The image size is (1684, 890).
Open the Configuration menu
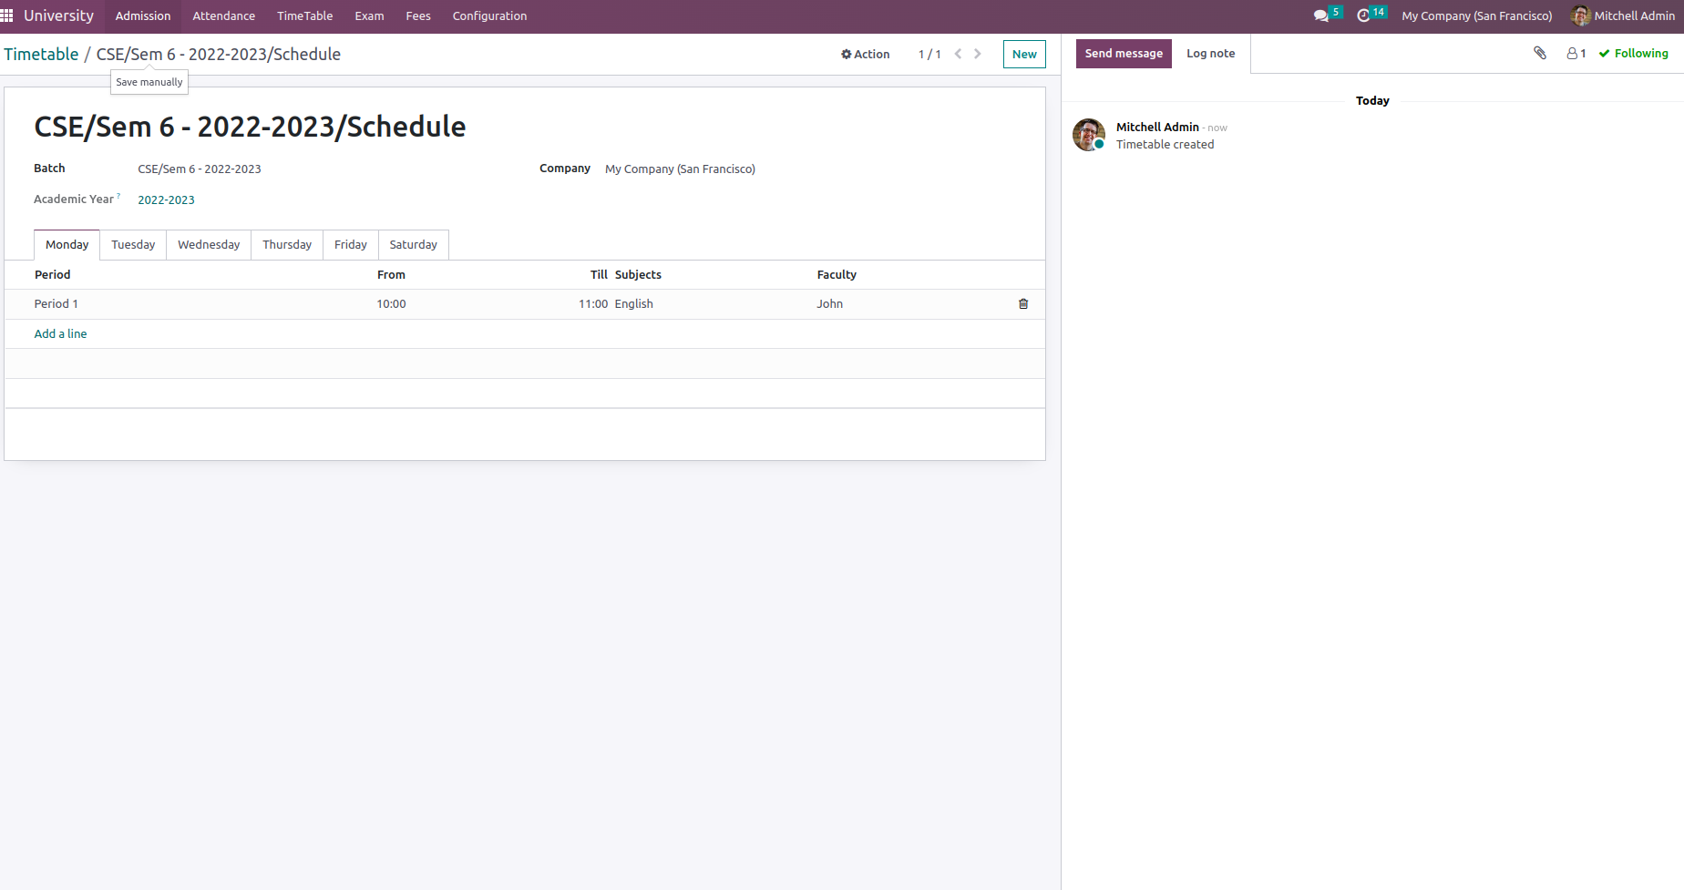point(490,16)
